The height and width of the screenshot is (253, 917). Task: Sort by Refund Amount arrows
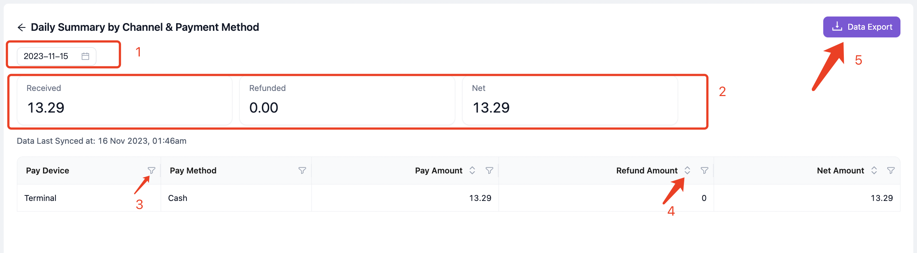point(687,170)
